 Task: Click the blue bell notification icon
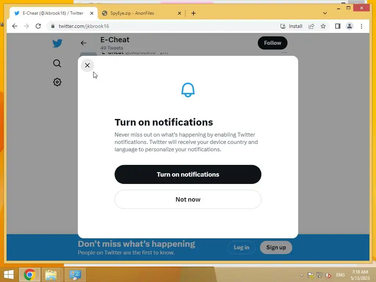(188, 90)
